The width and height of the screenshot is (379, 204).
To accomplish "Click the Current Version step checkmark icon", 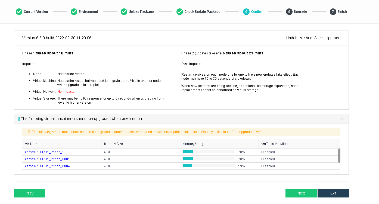I will pos(19,12).
